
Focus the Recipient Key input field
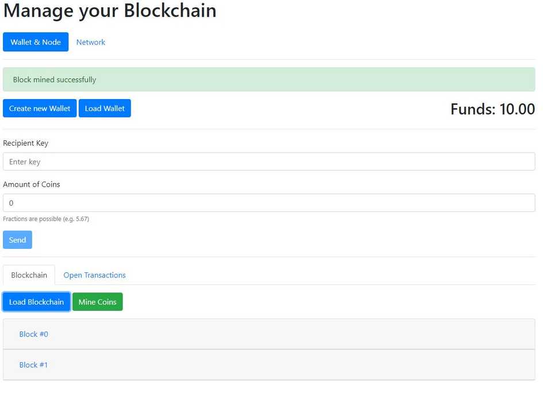269,162
